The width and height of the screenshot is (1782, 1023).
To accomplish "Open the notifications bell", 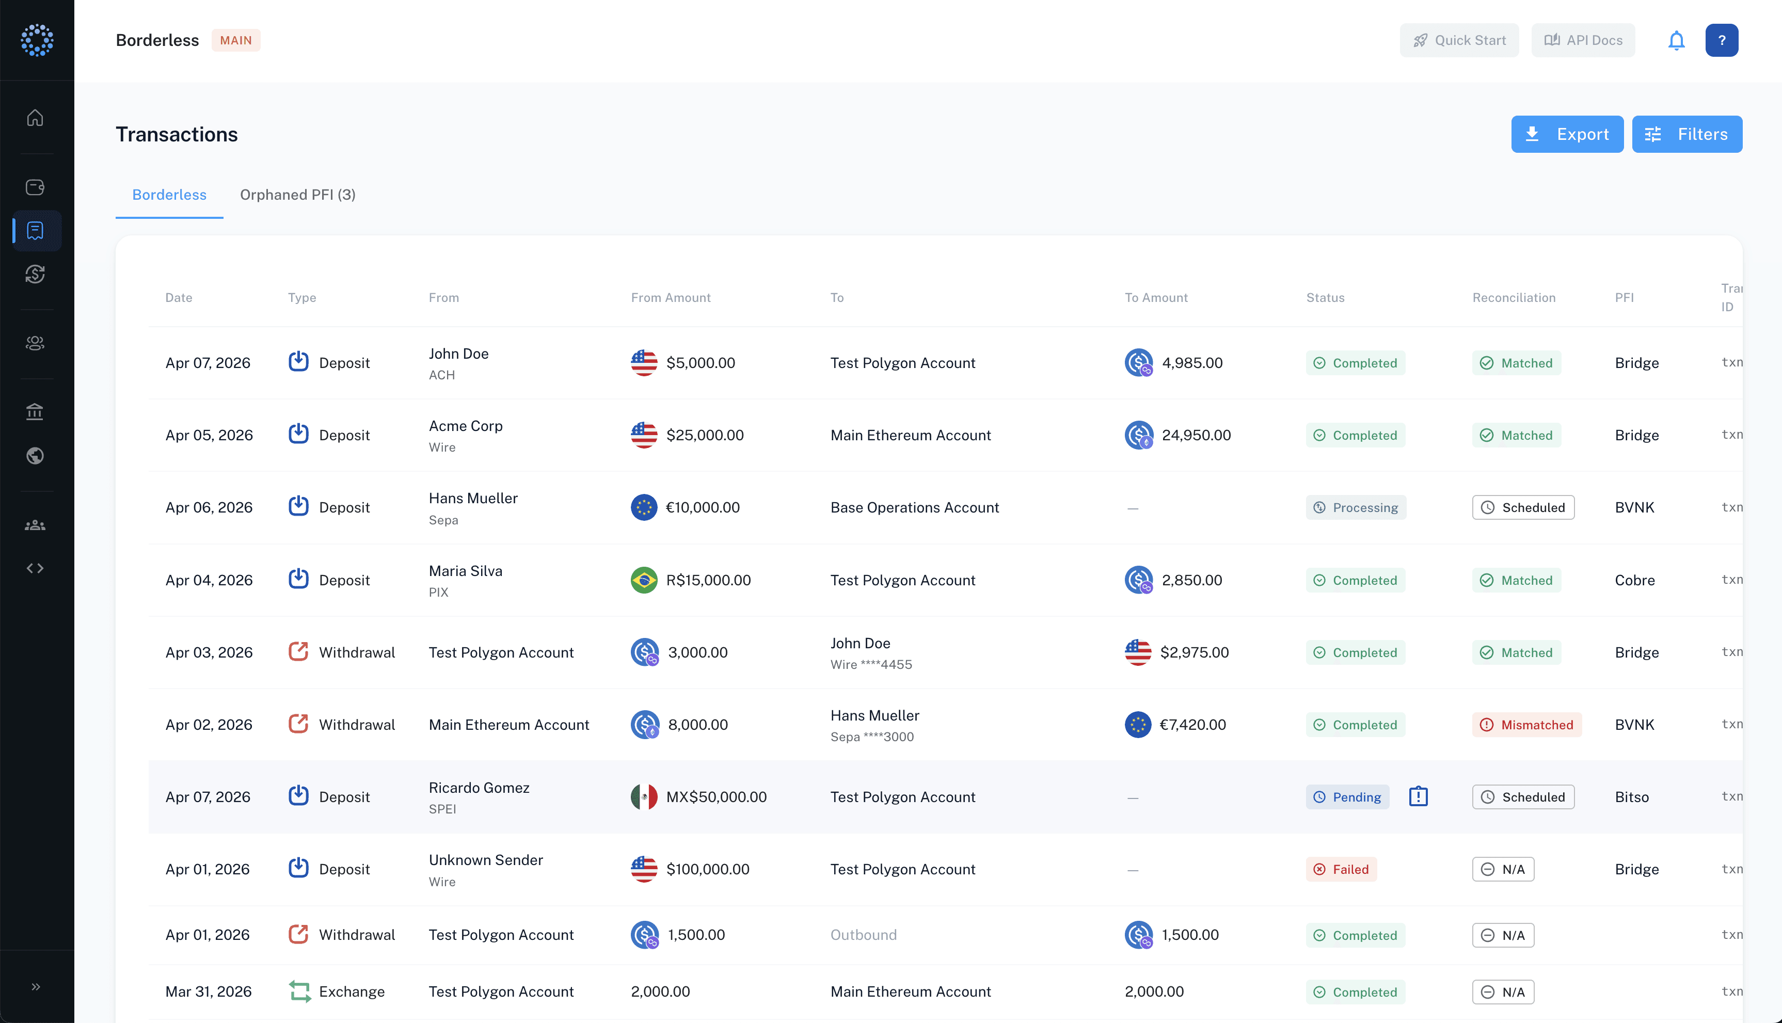I will coord(1676,41).
